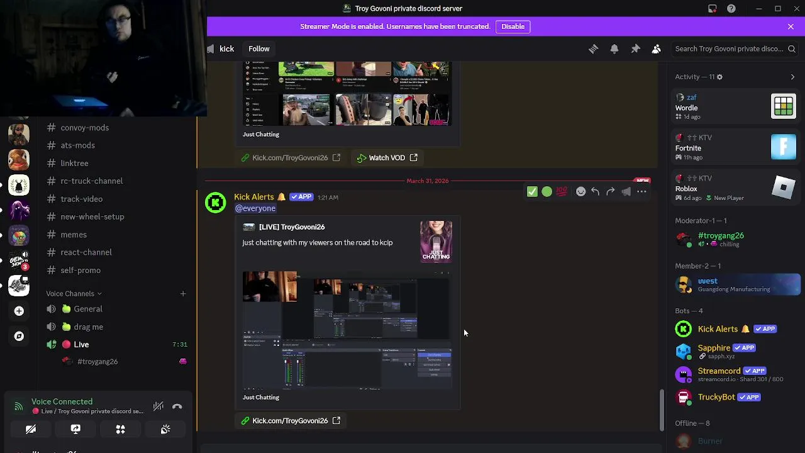Open Kick.com/TroyGovoni26 link beside Watch VOD

pyautogui.click(x=290, y=158)
